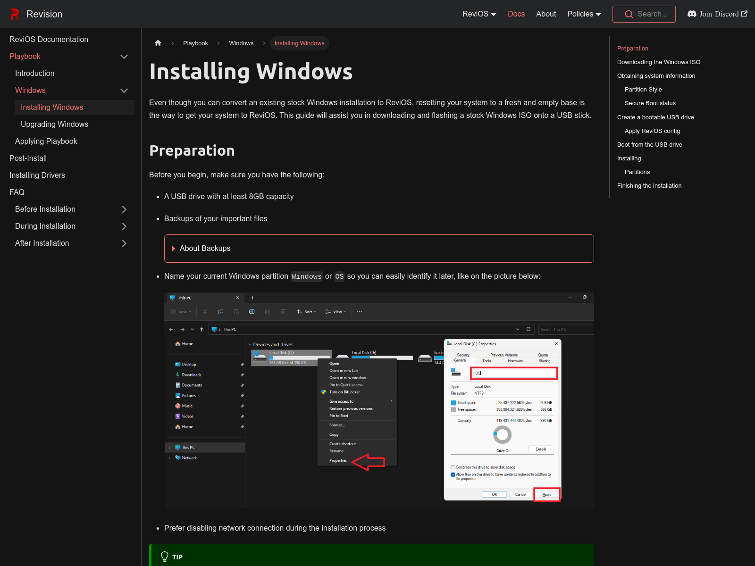Click the Revision brand title

[x=44, y=14]
